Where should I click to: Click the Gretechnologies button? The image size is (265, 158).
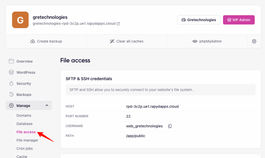(x=198, y=20)
